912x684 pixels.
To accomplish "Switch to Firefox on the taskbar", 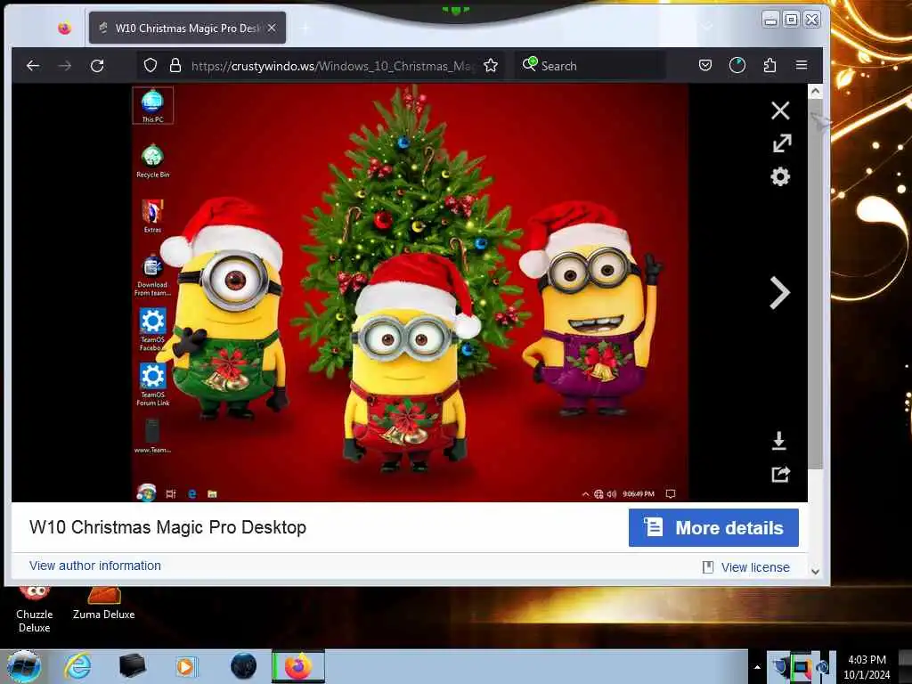I will (x=297, y=666).
